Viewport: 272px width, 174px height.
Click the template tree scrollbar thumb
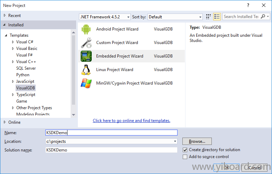pos(74,70)
